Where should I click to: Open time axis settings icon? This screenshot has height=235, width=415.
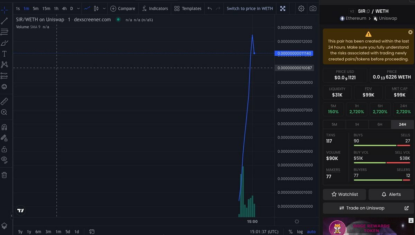pos(297,222)
